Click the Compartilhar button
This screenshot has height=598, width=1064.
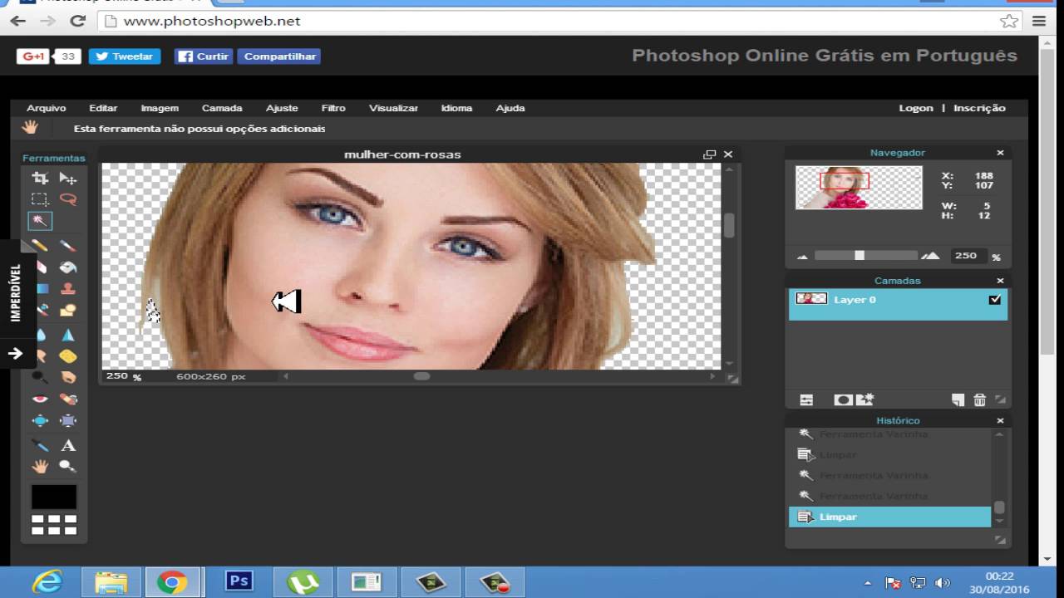(279, 56)
